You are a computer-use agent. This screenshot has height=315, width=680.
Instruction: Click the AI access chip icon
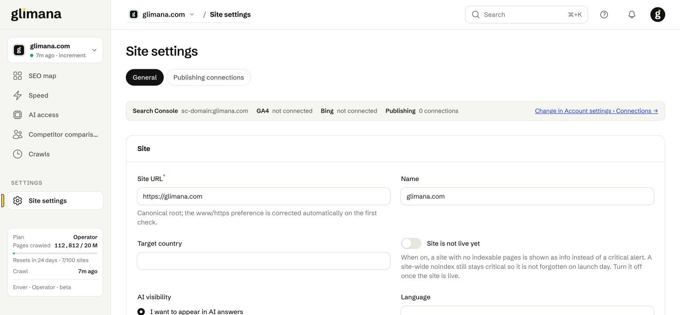(x=18, y=115)
